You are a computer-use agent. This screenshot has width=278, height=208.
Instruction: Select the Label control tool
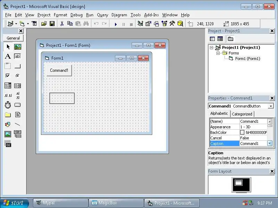pyautogui.click(x=8, y=57)
